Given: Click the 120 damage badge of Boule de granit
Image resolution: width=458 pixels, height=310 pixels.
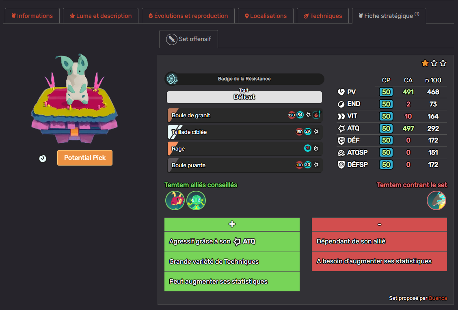Looking at the screenshot, I should pyautogui.click(x=292, y=115).
